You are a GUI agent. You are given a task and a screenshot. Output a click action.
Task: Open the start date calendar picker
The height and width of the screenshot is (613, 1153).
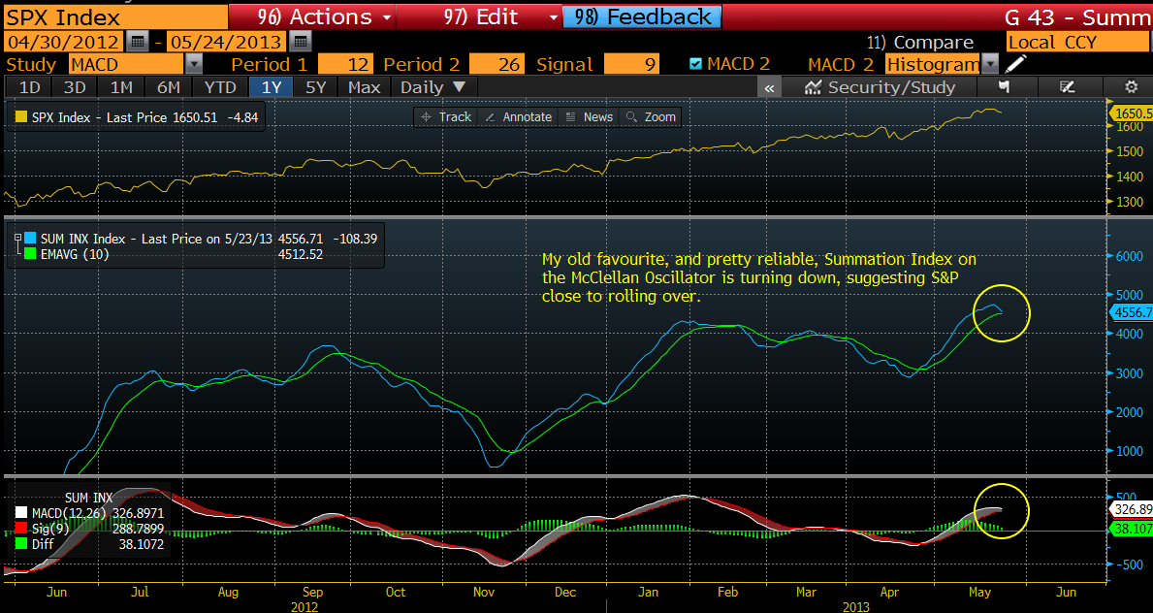(137, 41)
